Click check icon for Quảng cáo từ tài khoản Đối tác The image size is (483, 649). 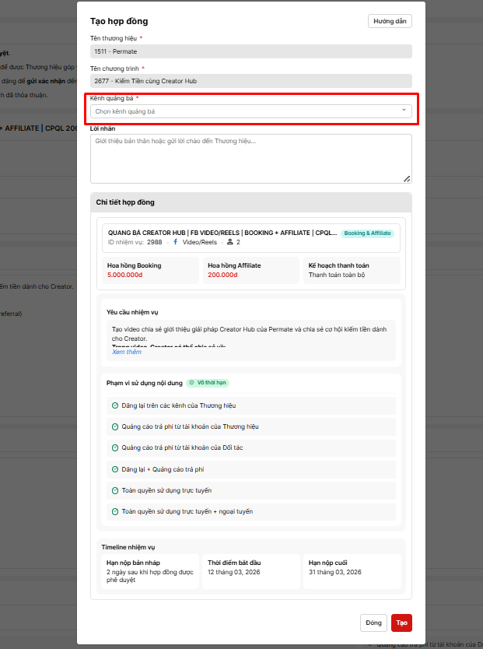coord(115,448)
